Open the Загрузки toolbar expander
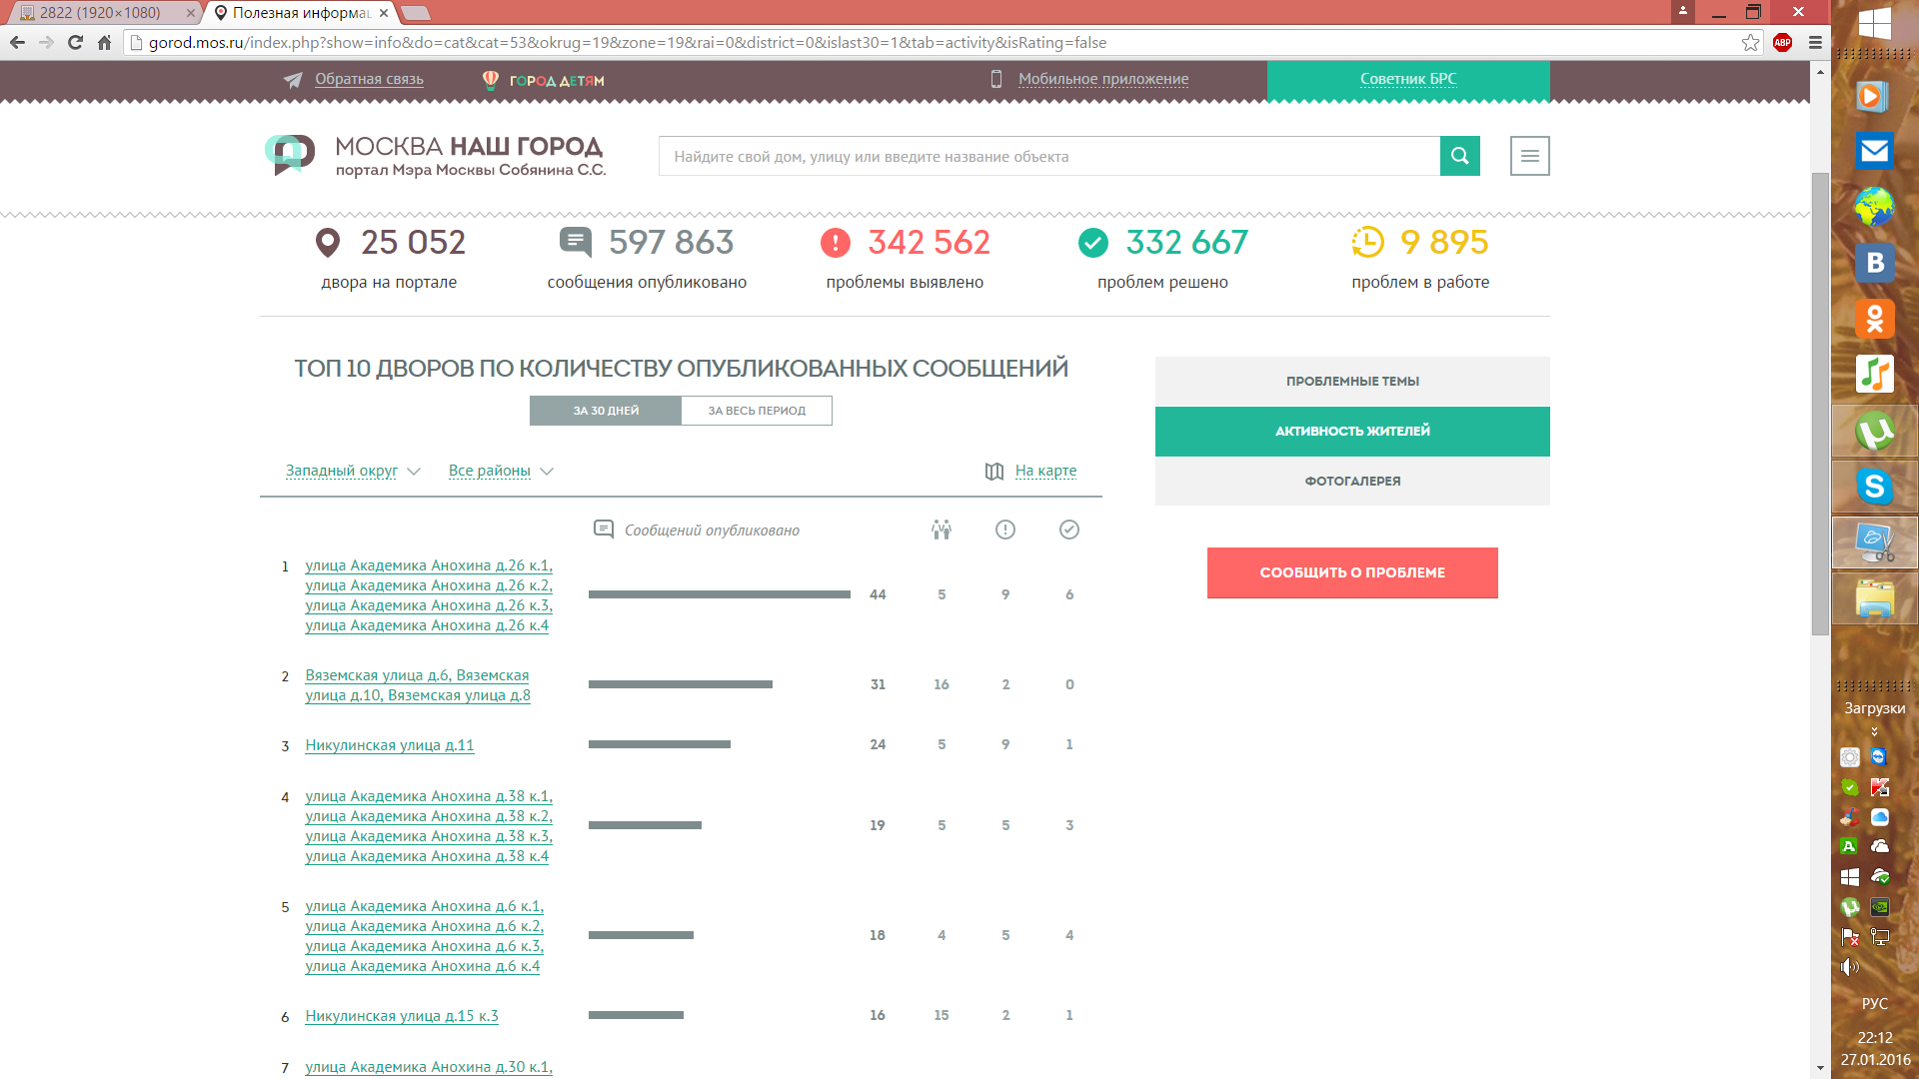 pyautogui.click(x=1874, y=731)
